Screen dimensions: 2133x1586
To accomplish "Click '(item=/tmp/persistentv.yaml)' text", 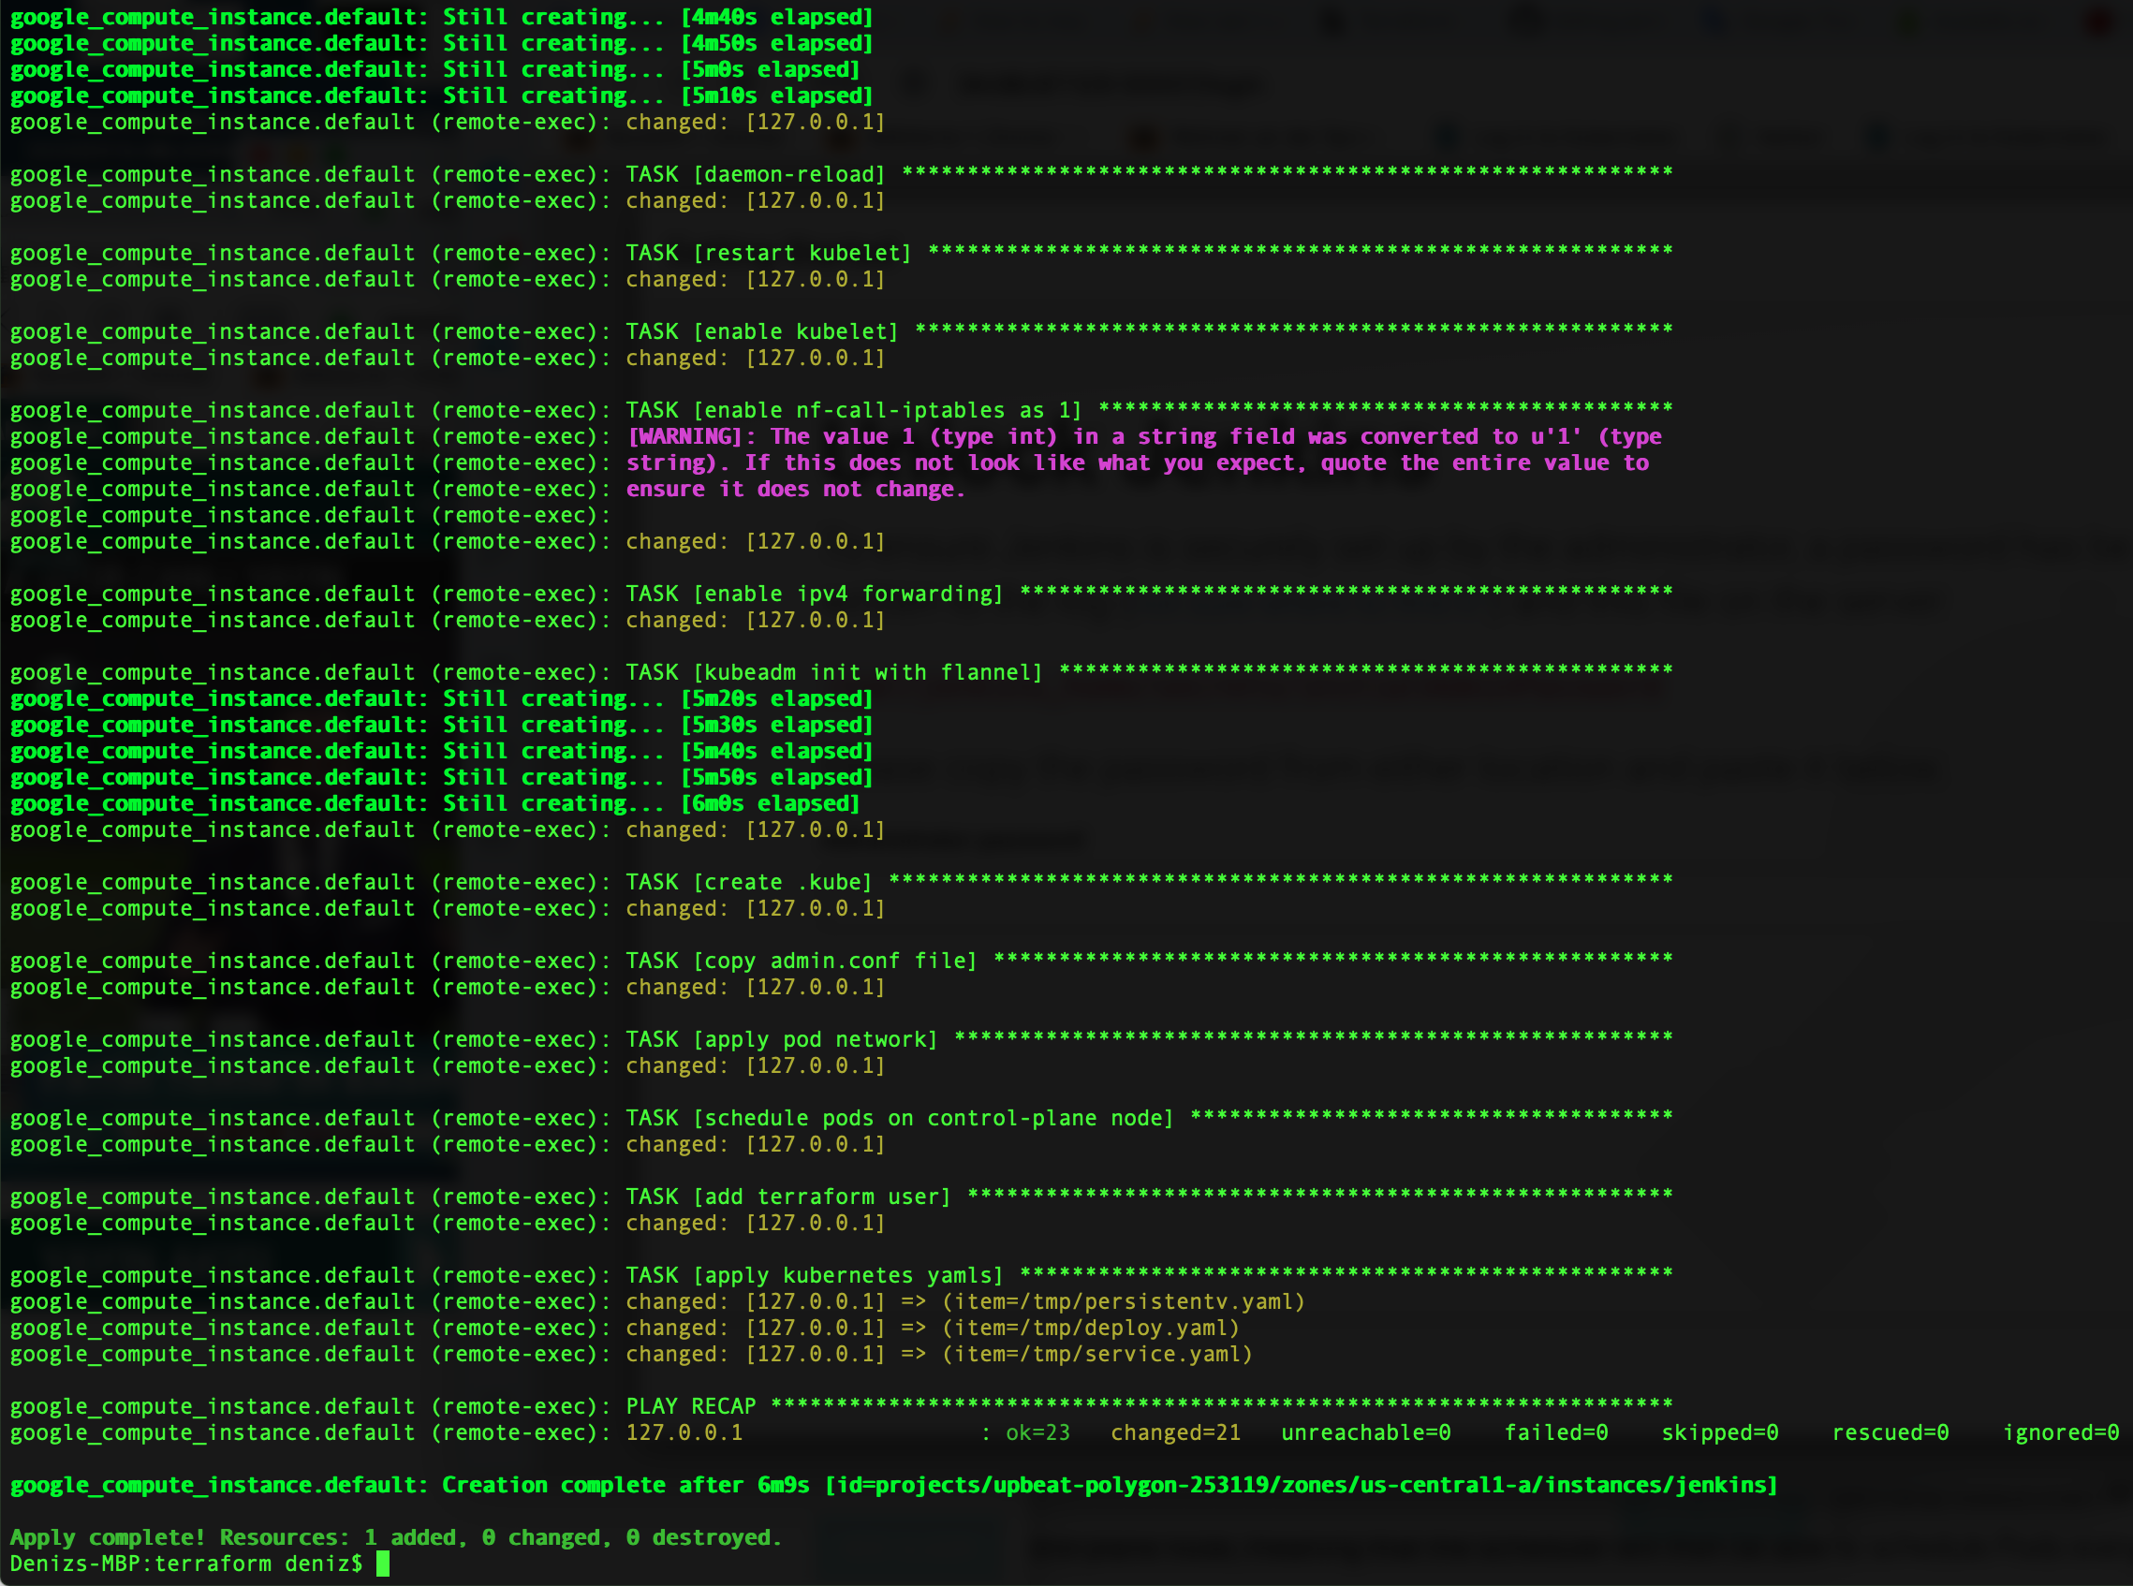I will click(1123, 1301).
